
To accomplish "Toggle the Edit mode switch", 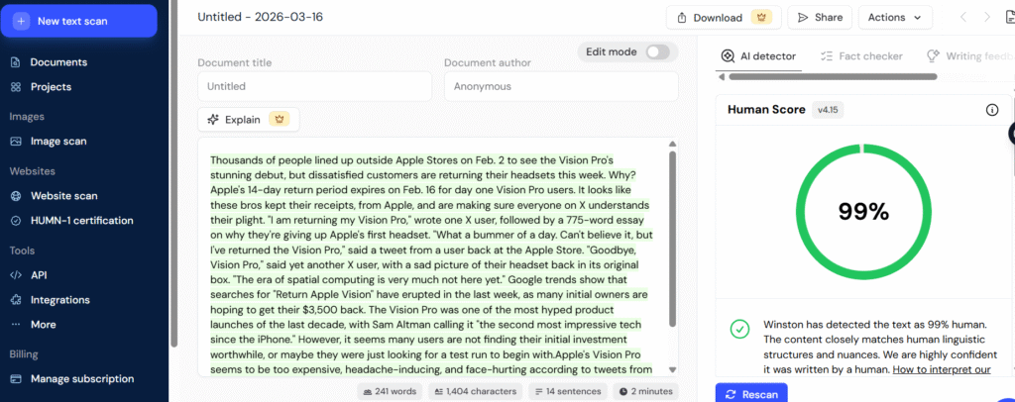I will [657, 51].
